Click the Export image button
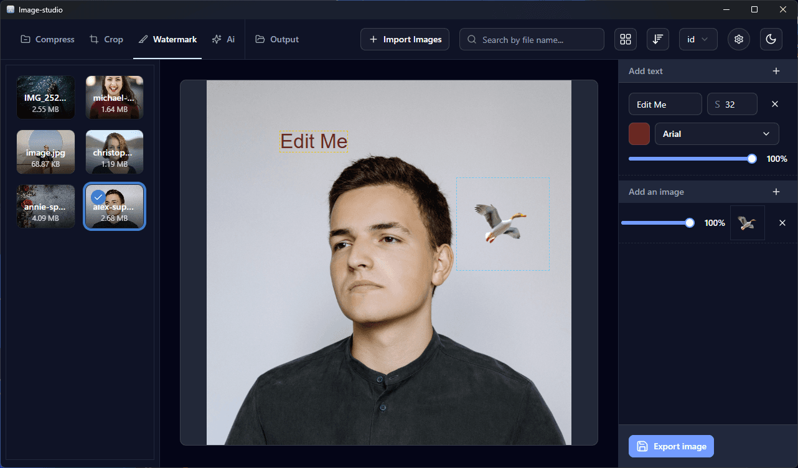Screen dimensions: 798x468 [671, 446]
